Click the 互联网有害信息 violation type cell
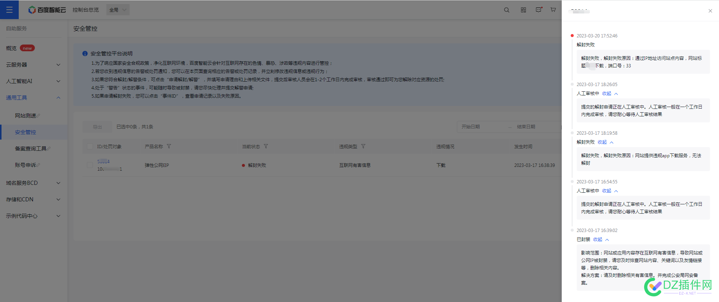This screenshot has width=719, height=302. [x=355, y=165]
